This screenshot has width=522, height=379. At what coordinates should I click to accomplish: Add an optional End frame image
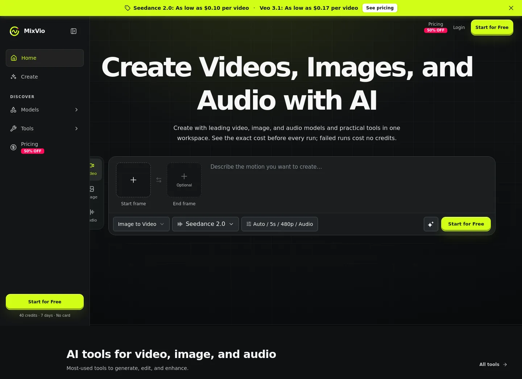click(x=184, y=180)
